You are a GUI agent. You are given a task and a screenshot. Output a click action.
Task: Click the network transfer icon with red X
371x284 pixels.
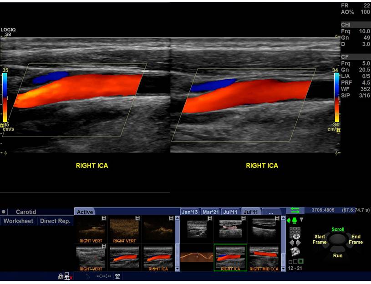67,276
